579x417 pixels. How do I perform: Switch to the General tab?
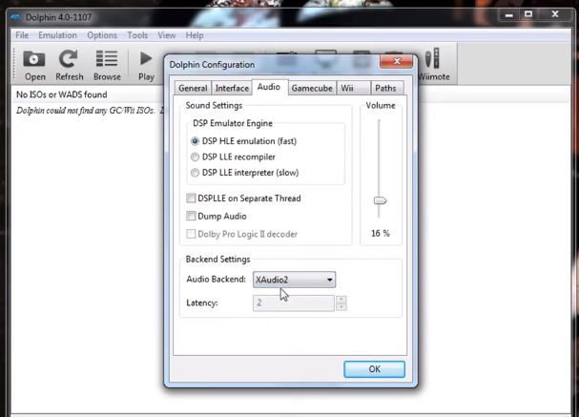[x=193, y=89]
